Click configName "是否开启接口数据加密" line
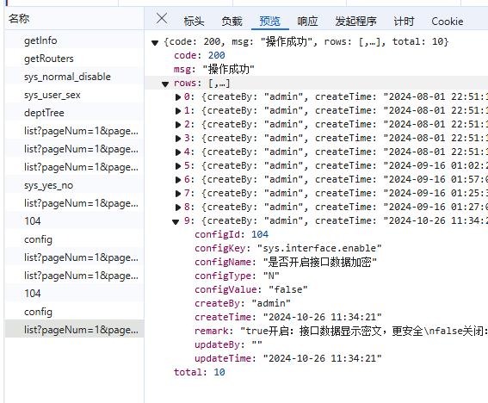This screenshot has height=403, width=488. tap(286, 262)
